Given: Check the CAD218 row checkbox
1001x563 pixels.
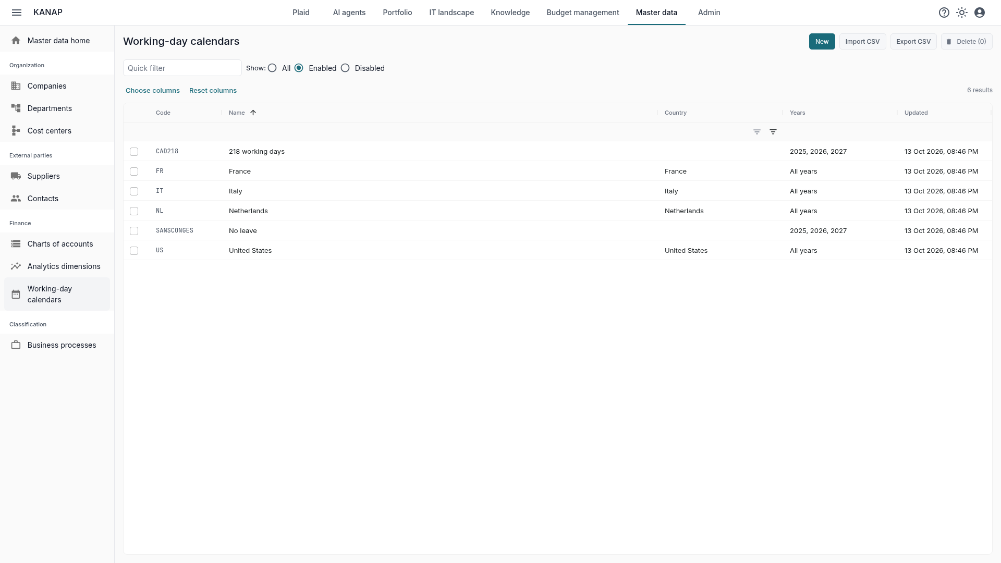Looking at the screenshot, I should pyautogui.click(x=134, y=152).
